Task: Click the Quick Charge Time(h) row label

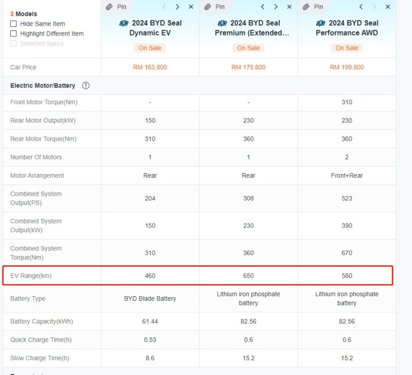Action: coord(41,340)
